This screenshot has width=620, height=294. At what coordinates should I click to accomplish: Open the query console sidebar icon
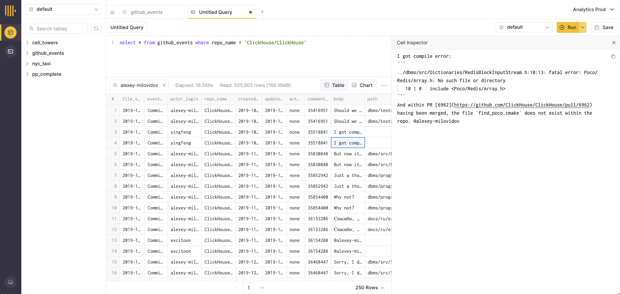[10, 51]
